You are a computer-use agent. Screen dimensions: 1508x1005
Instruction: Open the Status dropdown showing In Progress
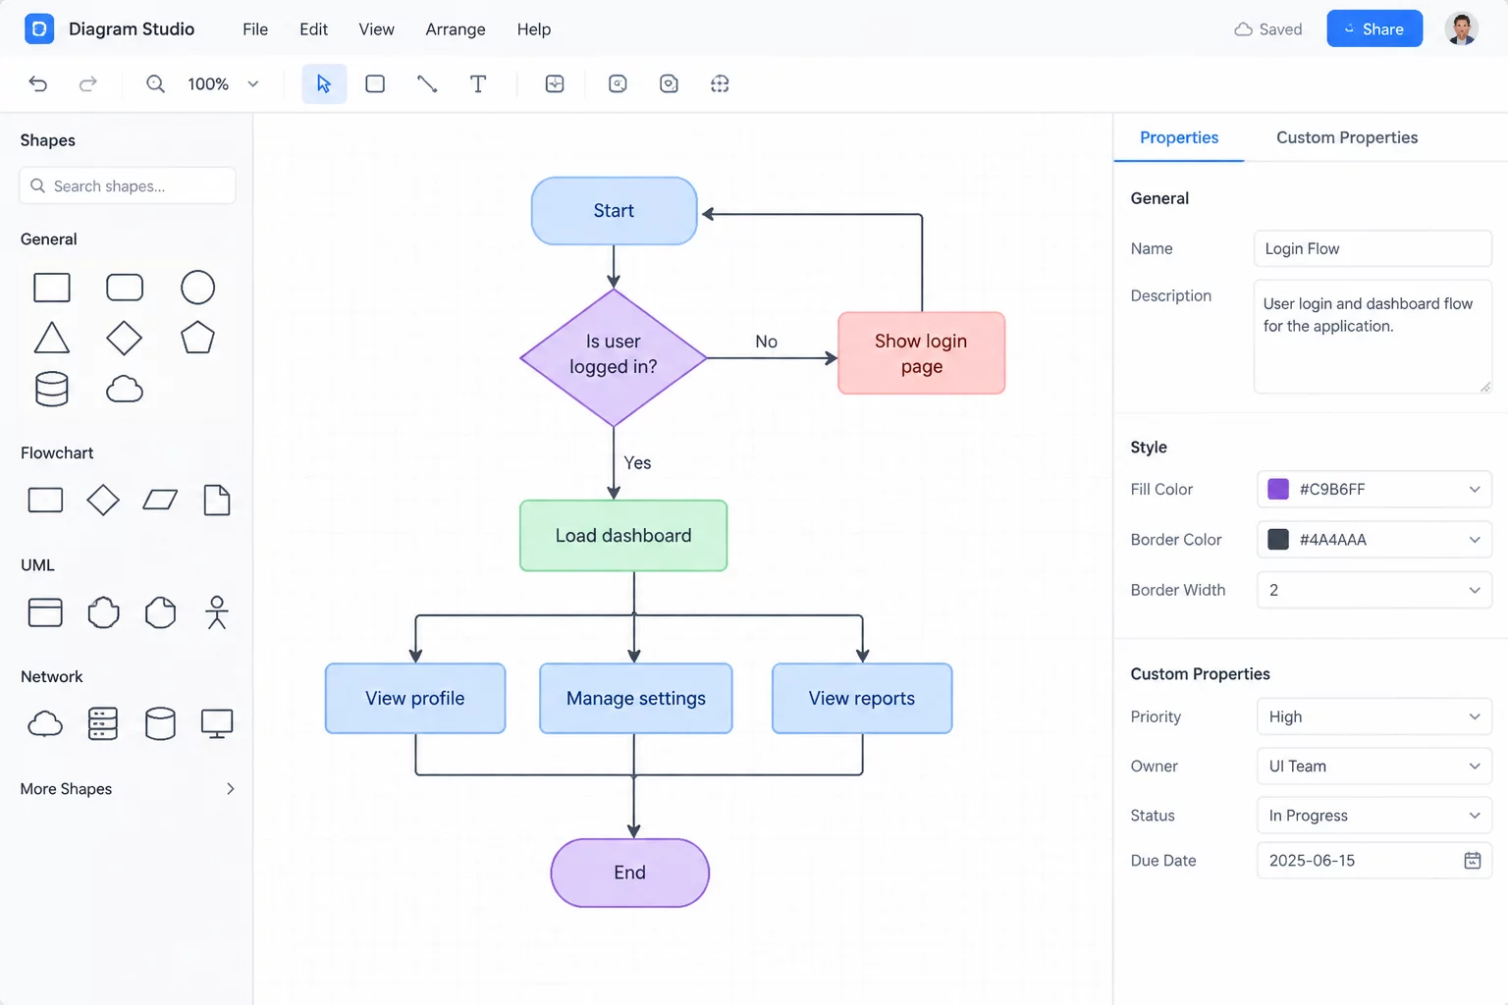pos(1374,816)
